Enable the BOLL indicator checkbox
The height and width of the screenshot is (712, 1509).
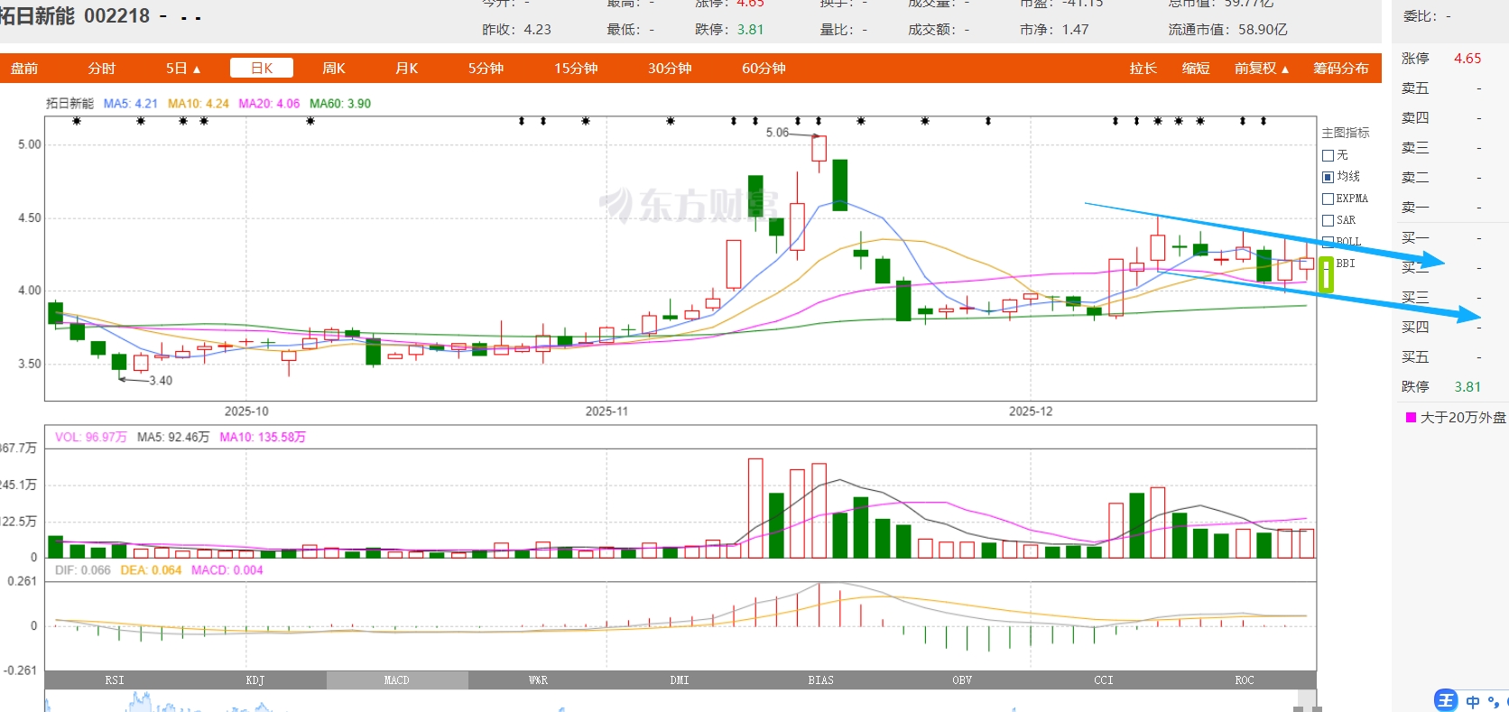(x=1328, y=242)
